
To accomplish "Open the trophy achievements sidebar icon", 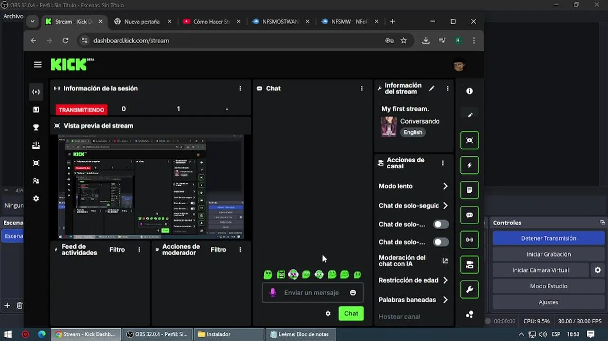I will [x=36, y=127].
